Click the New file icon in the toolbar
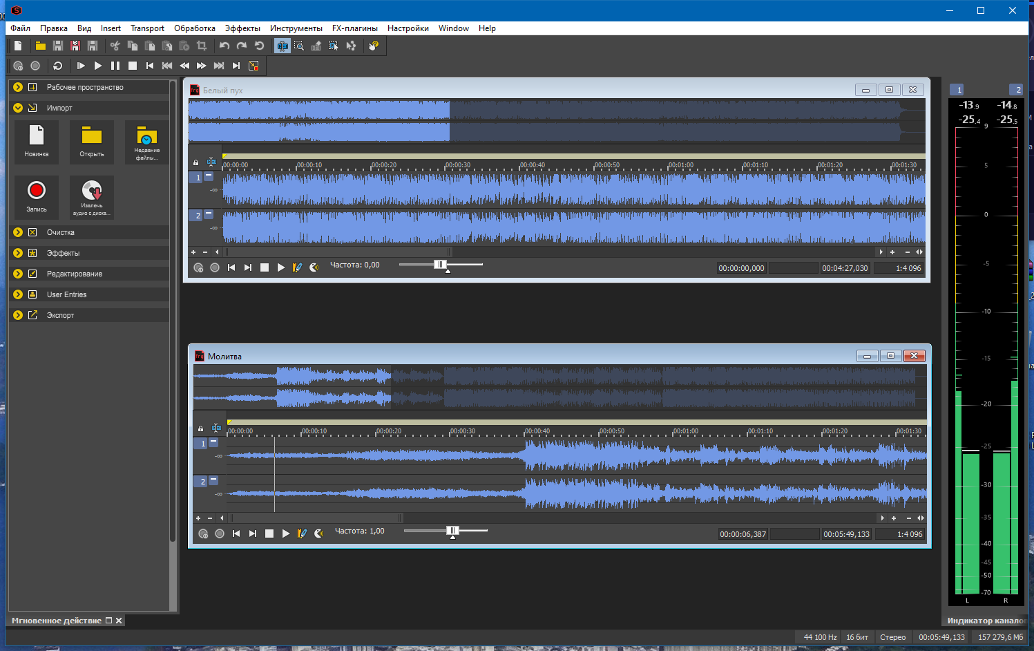Screen dimensions: 1034x651 (x=18, y=46)
